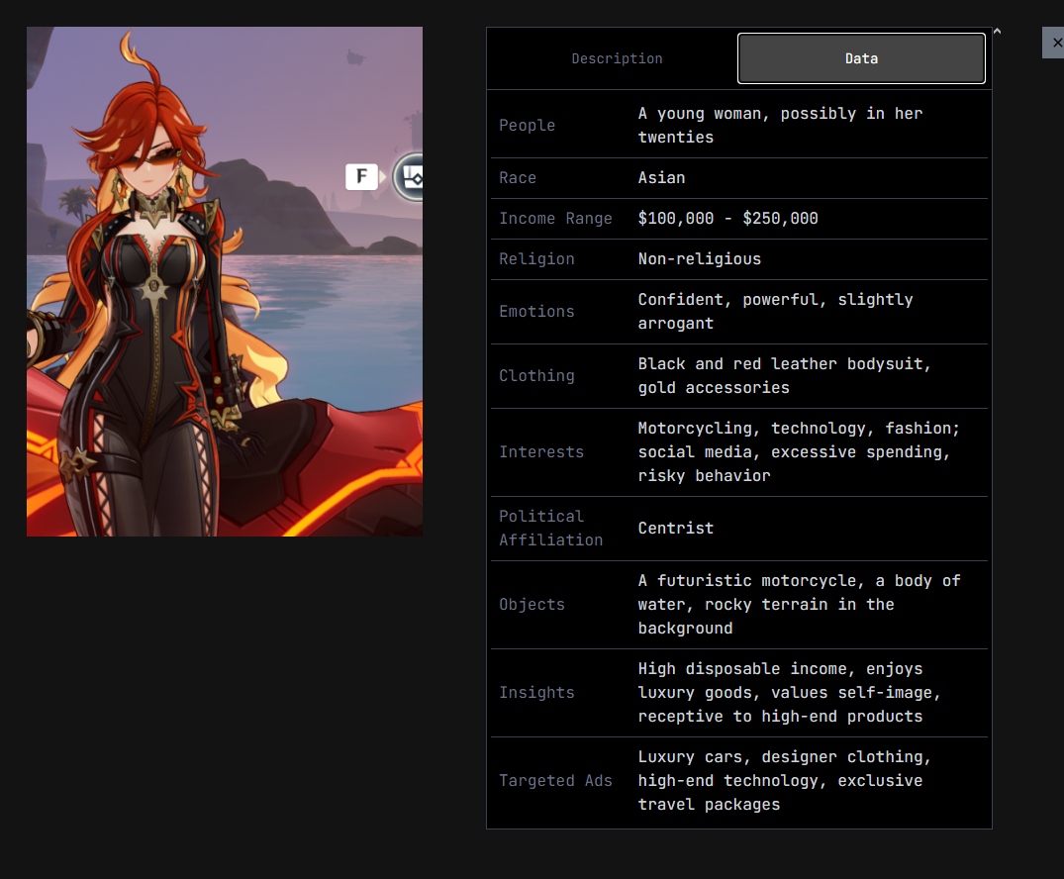
Task: Click the F key prompt icon in the image
Action: (361, 177)
